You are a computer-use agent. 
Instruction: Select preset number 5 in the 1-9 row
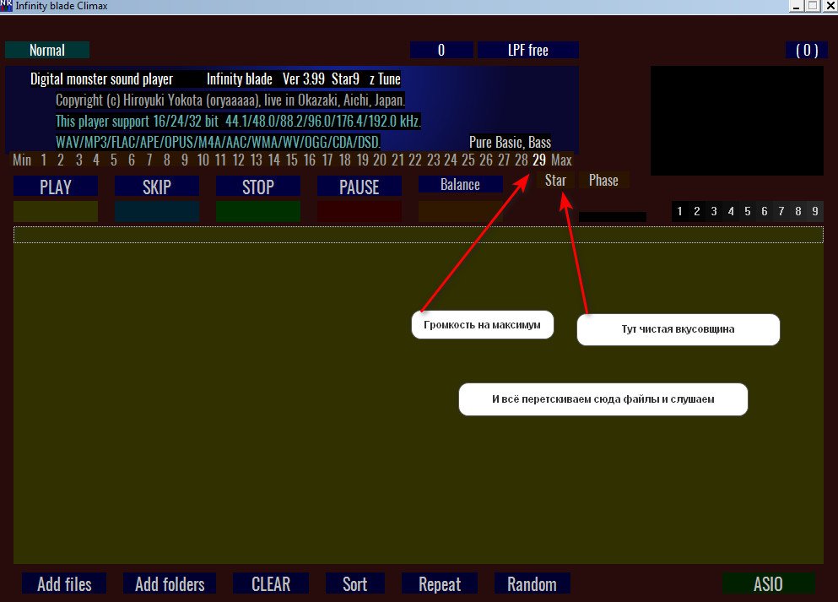click(x=748, y=211)
